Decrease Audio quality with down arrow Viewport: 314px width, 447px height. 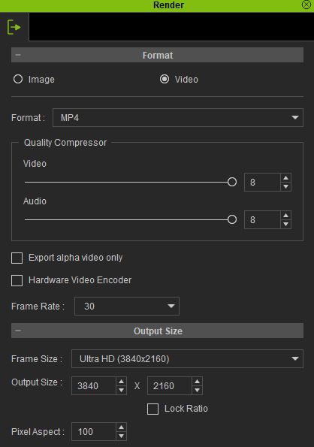coord(285,225)
